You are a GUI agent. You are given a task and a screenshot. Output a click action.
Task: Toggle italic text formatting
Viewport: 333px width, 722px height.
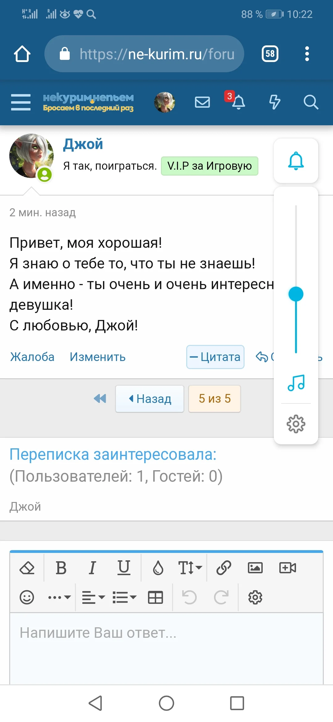92,567
